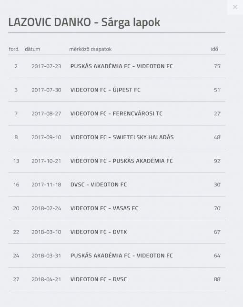This screenshot has width=243, height=307.
Task: Click the 92' minute value
Action: pyautogui.click(x=218, y=161)
